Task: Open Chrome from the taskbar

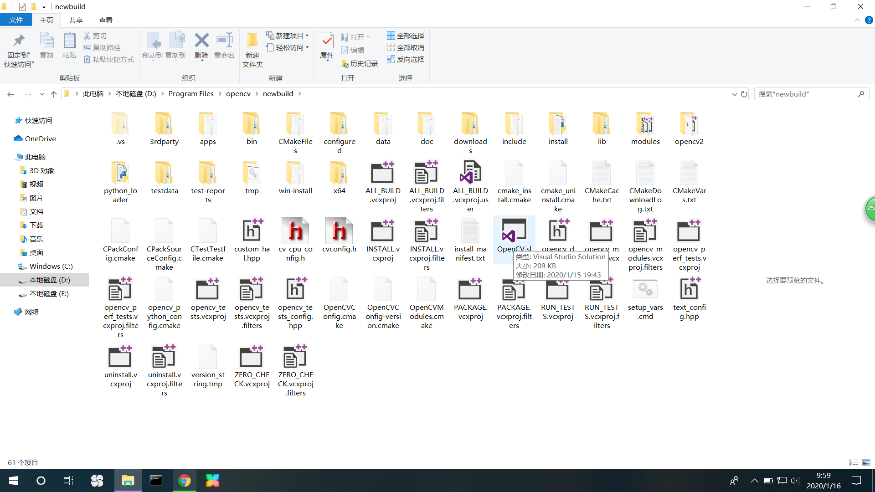Action: [x=185, y=481]
